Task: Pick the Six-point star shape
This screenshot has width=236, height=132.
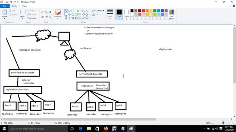Action: 76,18
